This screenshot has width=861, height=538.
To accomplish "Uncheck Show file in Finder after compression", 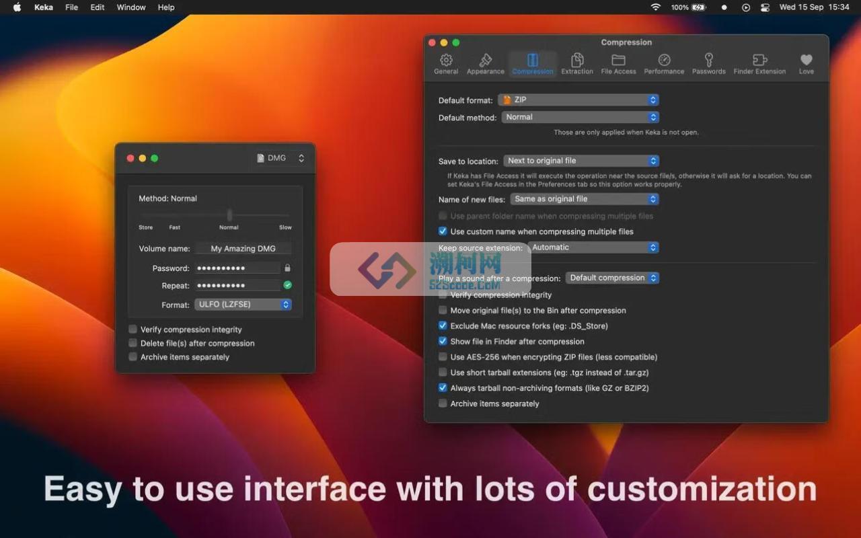I will pos(443,342).
